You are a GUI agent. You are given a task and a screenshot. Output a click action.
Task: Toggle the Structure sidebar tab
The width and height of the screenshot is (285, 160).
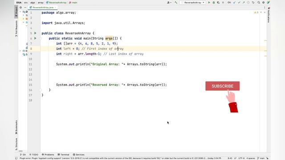pyautogui.click(x=16, y=144)
